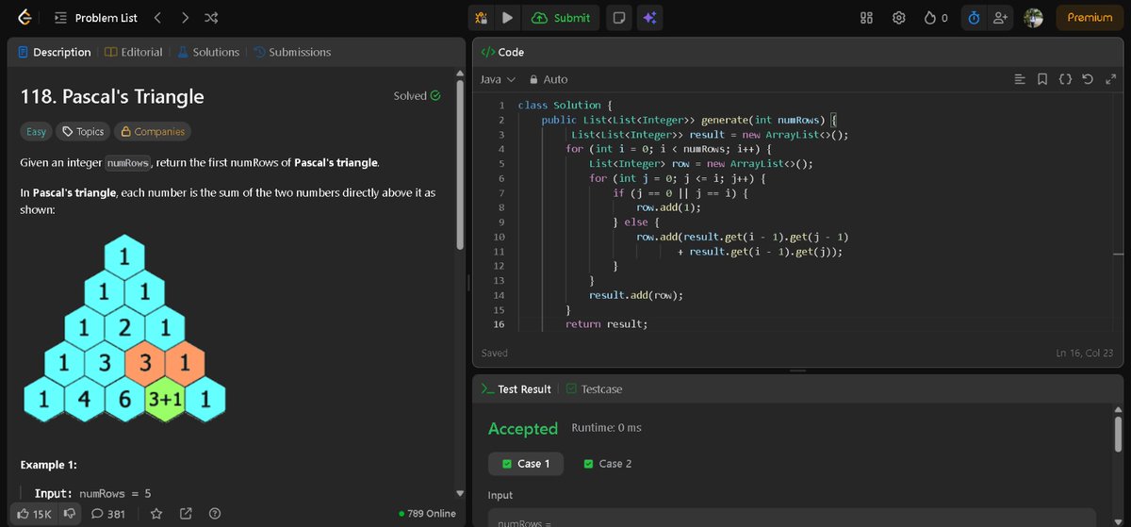
Task: Open the help question mark icon
Action: pyautogui.click(x=215, y=514)
